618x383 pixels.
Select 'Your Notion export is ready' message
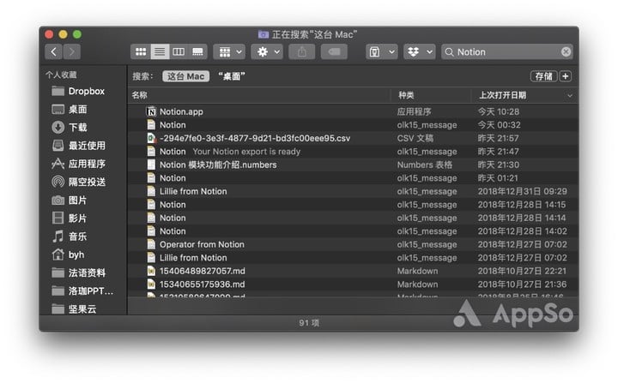pos(246,152)
